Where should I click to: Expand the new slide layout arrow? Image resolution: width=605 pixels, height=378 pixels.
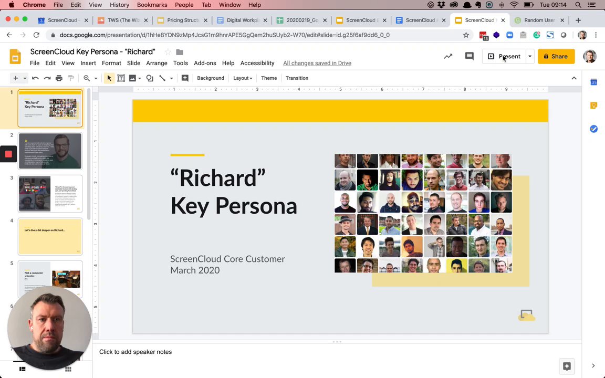pyautogui.click(x=24, y=78)
